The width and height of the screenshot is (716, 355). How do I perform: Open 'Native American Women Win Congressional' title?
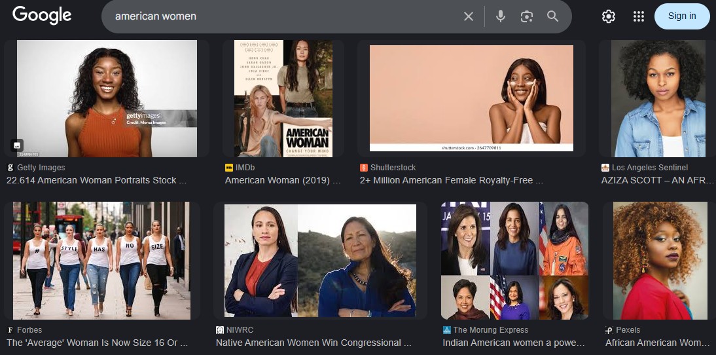313,343
